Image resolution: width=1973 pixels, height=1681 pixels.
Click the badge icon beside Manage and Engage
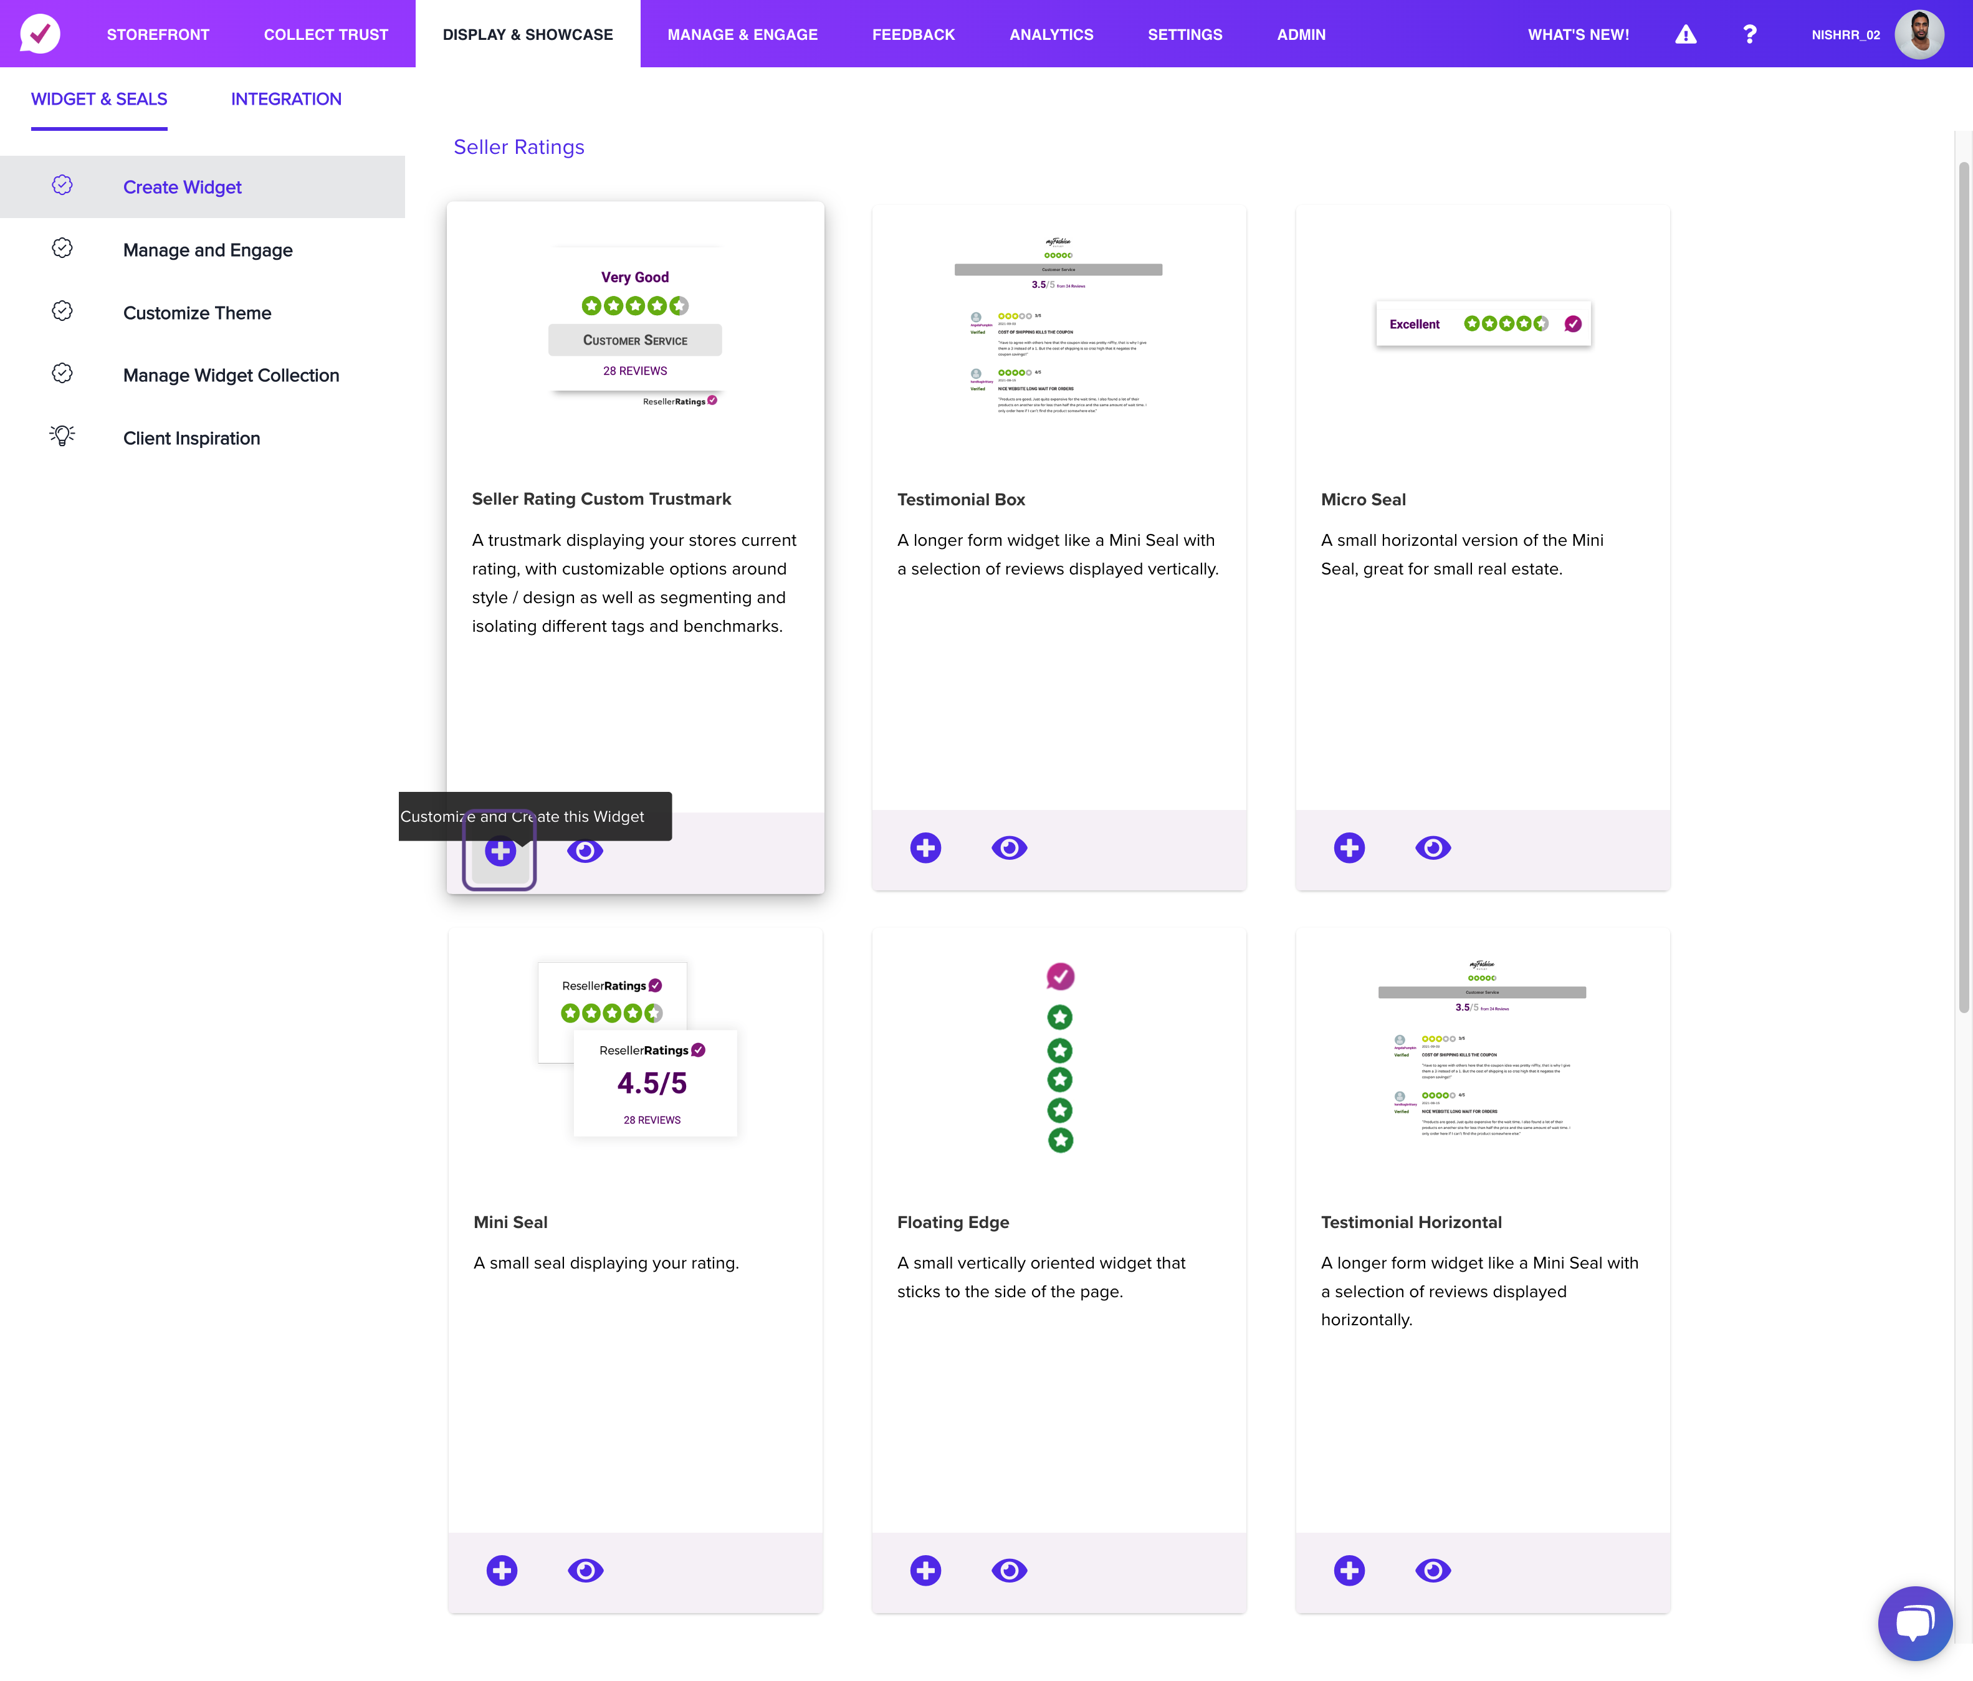(x=62, y=249)
